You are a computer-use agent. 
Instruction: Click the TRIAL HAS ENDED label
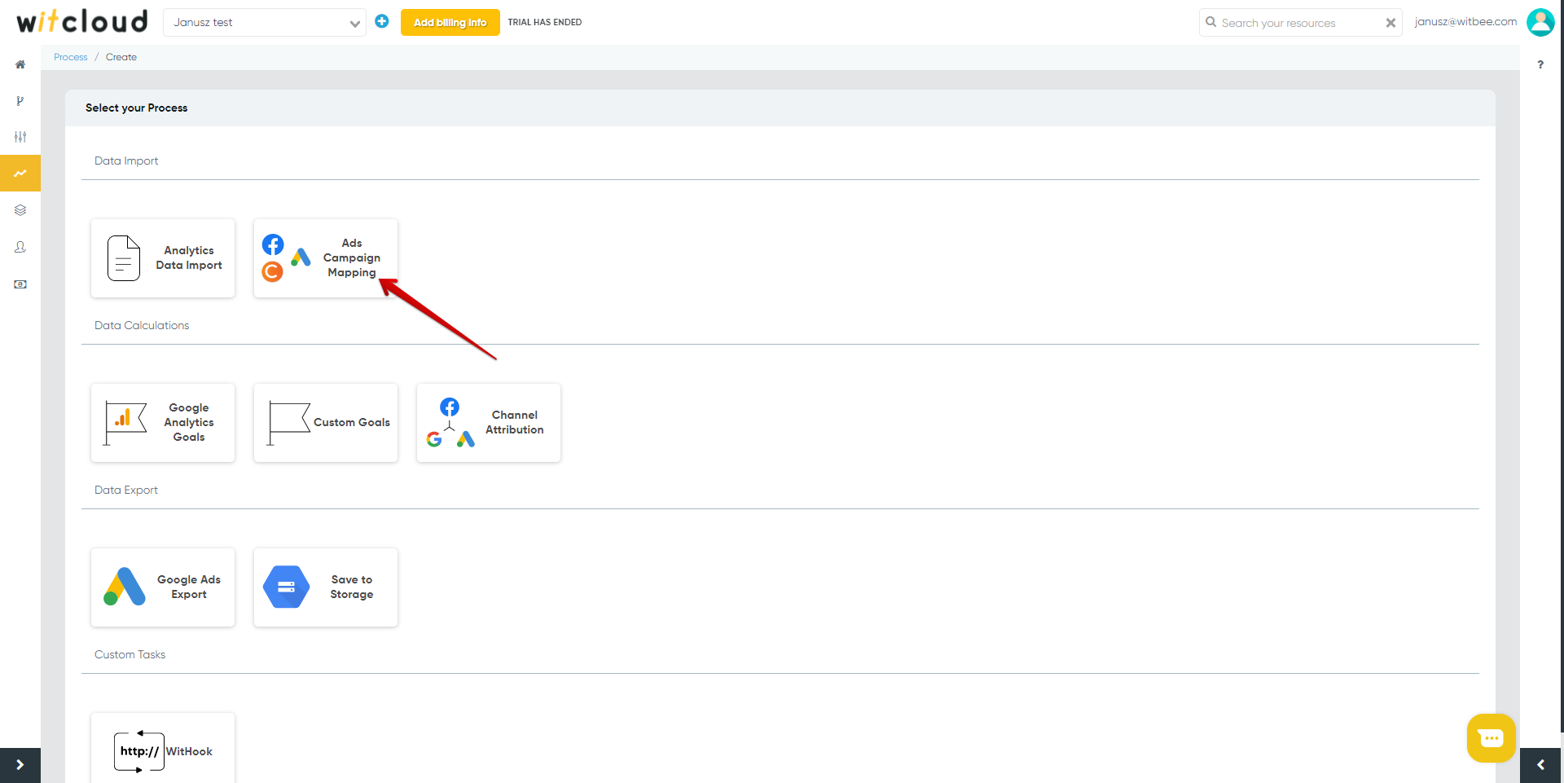pos(545,22)
